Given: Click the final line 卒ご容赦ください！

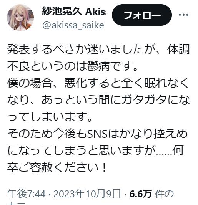Looking at the screenshot, I should tap(57, 167).
